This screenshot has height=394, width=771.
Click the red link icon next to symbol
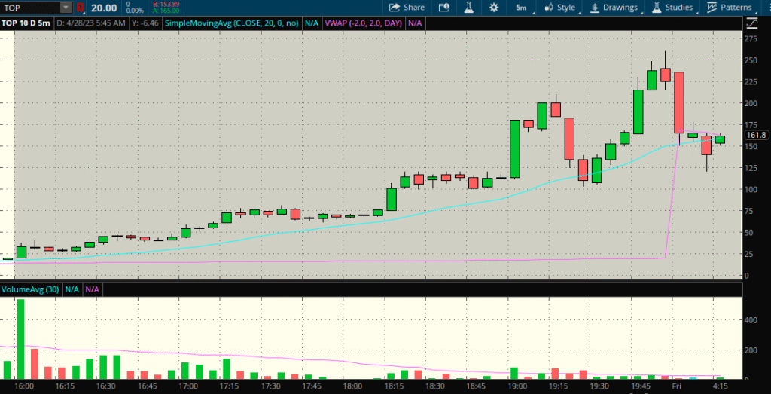tap(81, 8)
